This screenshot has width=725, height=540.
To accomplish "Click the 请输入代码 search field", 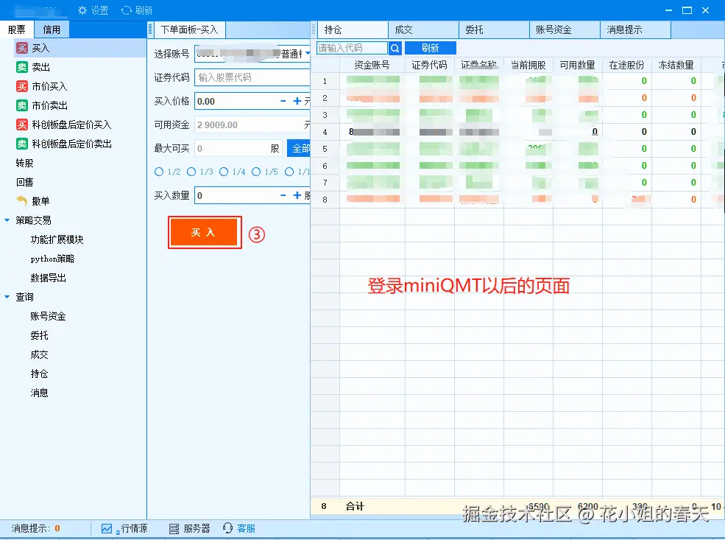I will (352, 48).
